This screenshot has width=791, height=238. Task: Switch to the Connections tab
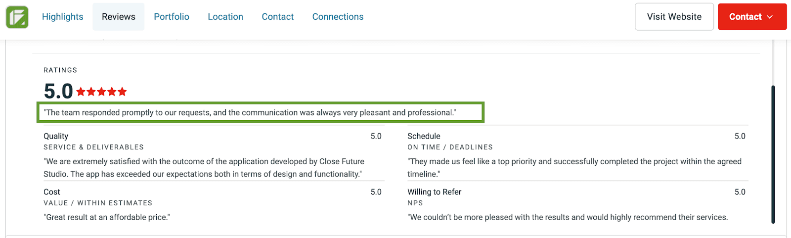(x=338, y=17)
